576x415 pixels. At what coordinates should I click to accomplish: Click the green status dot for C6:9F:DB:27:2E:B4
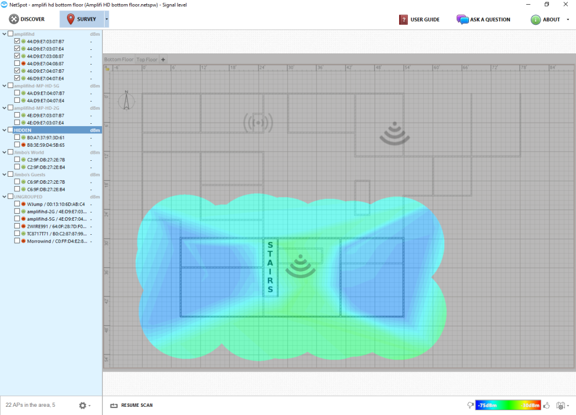point(23,190)
